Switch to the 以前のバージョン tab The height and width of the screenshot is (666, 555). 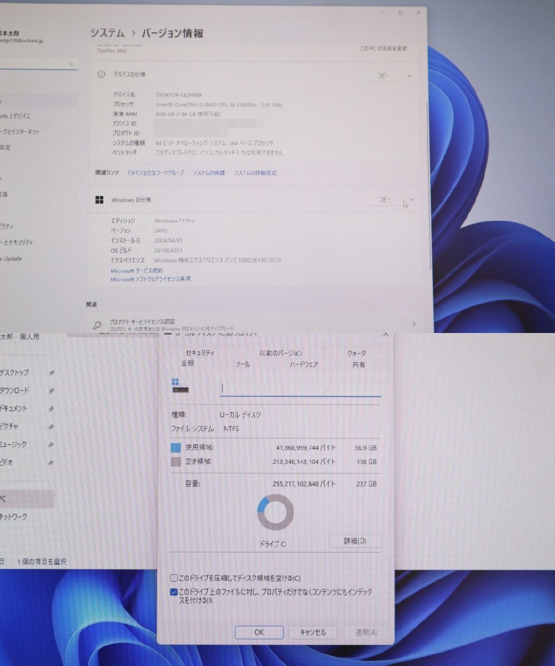[x=281, y=353]
